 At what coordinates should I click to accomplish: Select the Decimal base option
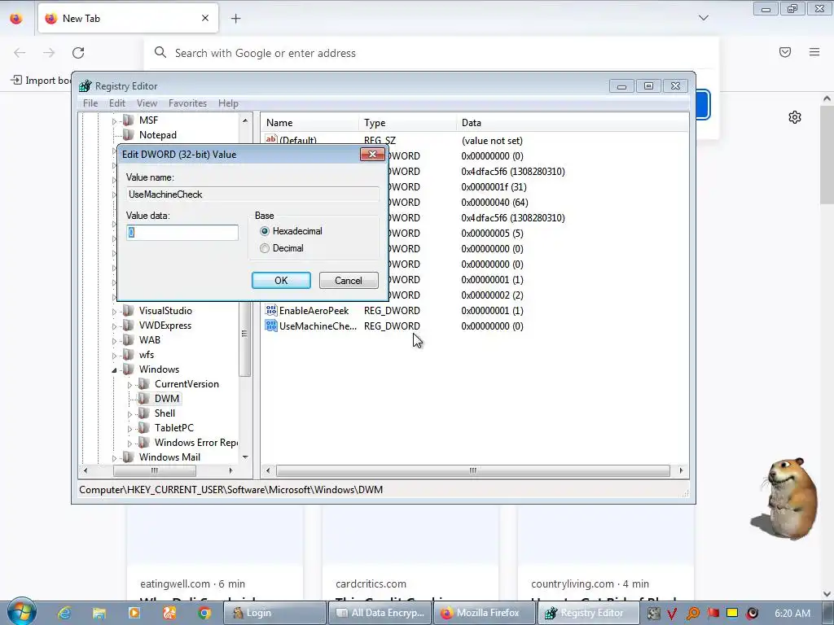pos(265,248)
